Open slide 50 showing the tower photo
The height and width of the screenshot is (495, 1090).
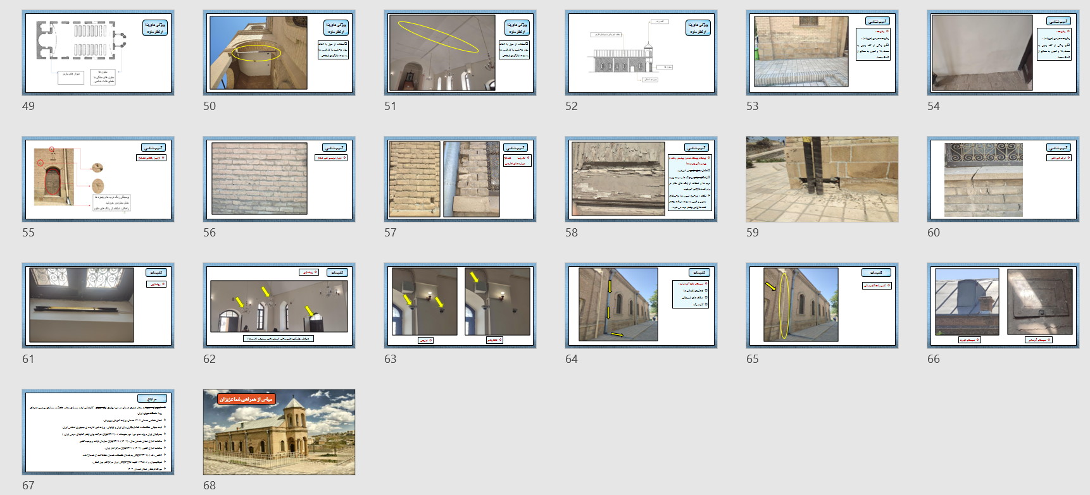[279, 52]
